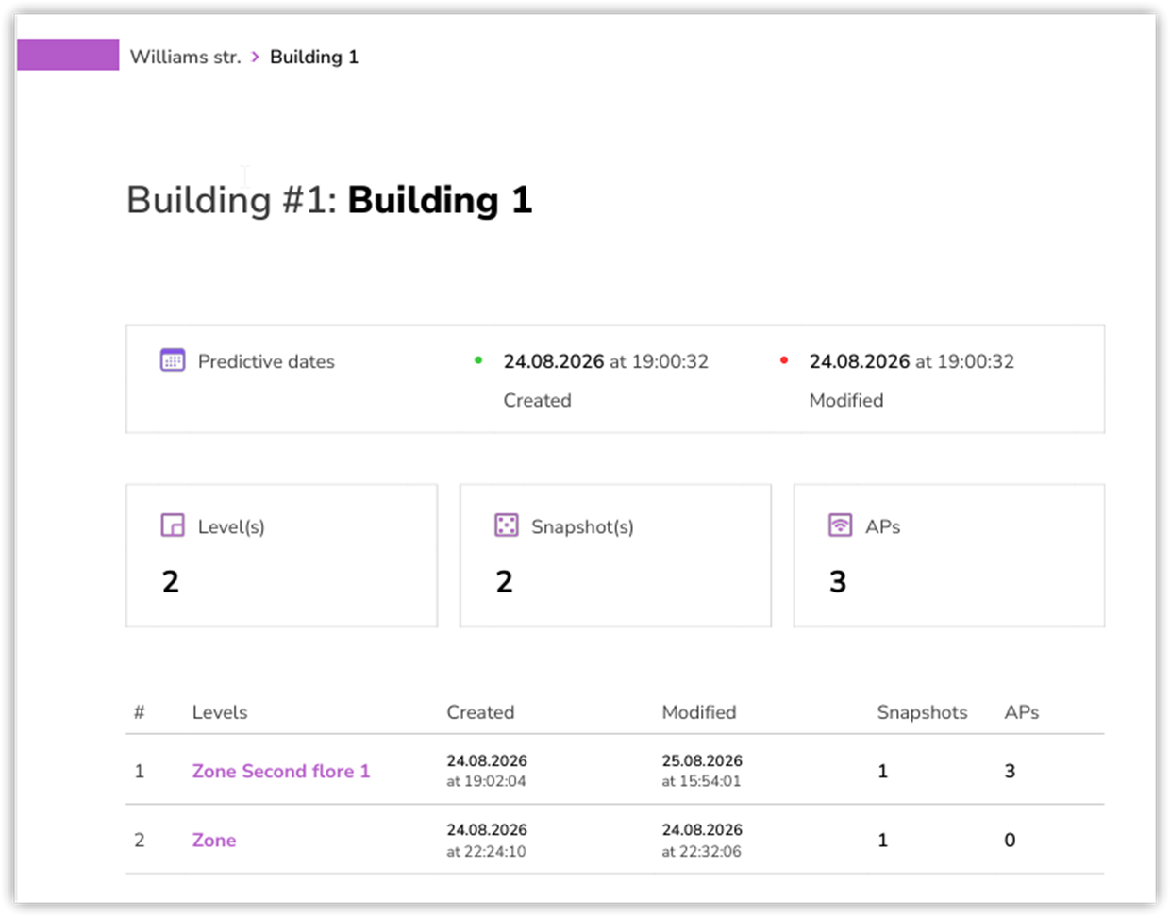This screenshot has height=917, width=1170.
Task: Click the Levels column header
Action: (220, 712)
